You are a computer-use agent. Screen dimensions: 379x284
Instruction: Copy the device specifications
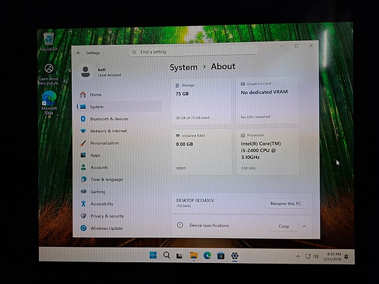[x=284, y=226]
